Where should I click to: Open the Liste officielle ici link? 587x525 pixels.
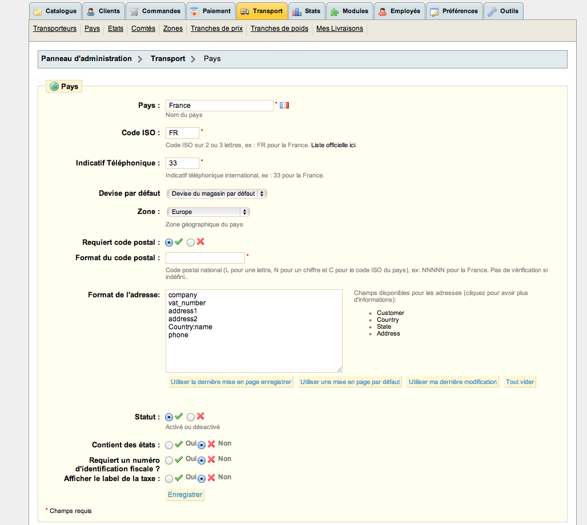[x=333, y=145]
